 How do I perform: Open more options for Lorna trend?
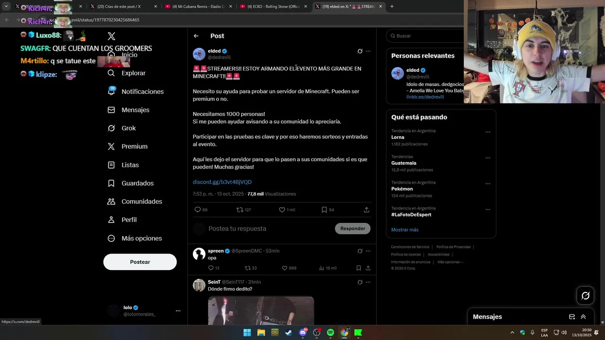click(x=488, y=132)
